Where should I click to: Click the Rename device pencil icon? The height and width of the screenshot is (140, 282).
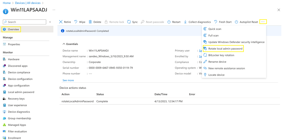[205, 62]
